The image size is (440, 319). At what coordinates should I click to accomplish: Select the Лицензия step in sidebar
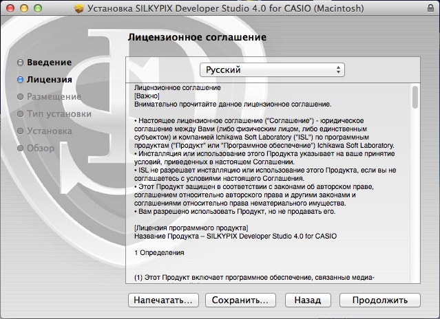point(50,80)
